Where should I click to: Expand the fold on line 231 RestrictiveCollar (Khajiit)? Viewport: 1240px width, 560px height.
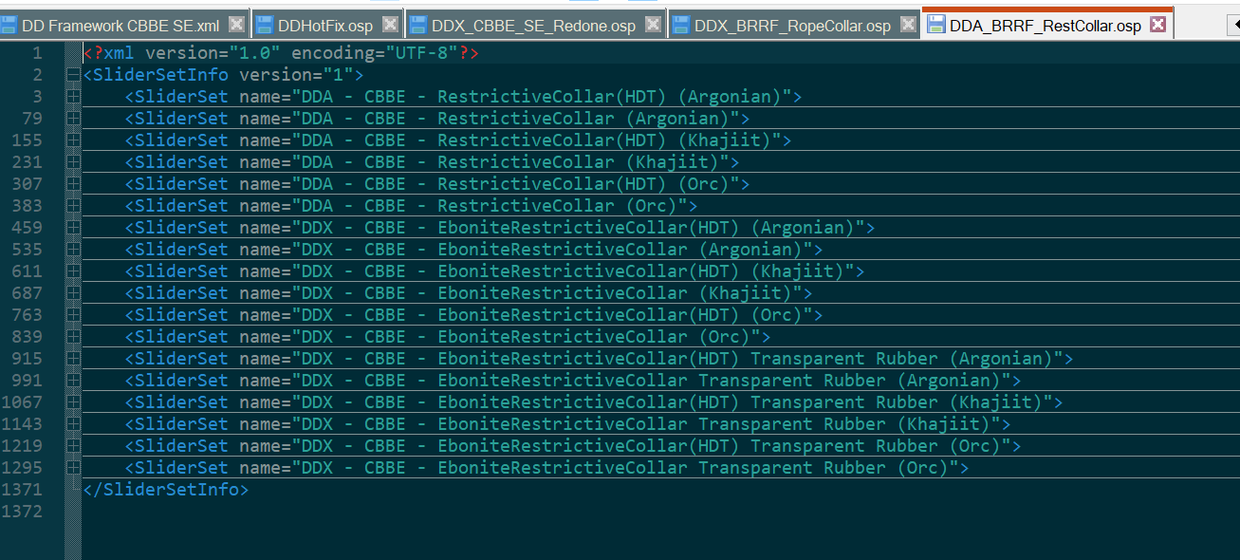coord(73,162)
